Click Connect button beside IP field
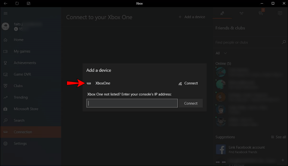Image resolution: width=288 pixels, height=166 pixels. pos(191,103)
